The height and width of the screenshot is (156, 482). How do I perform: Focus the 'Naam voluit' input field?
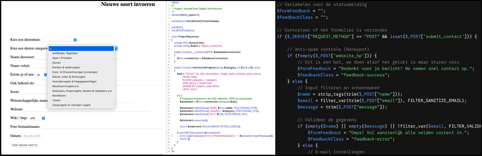[39, 66]
